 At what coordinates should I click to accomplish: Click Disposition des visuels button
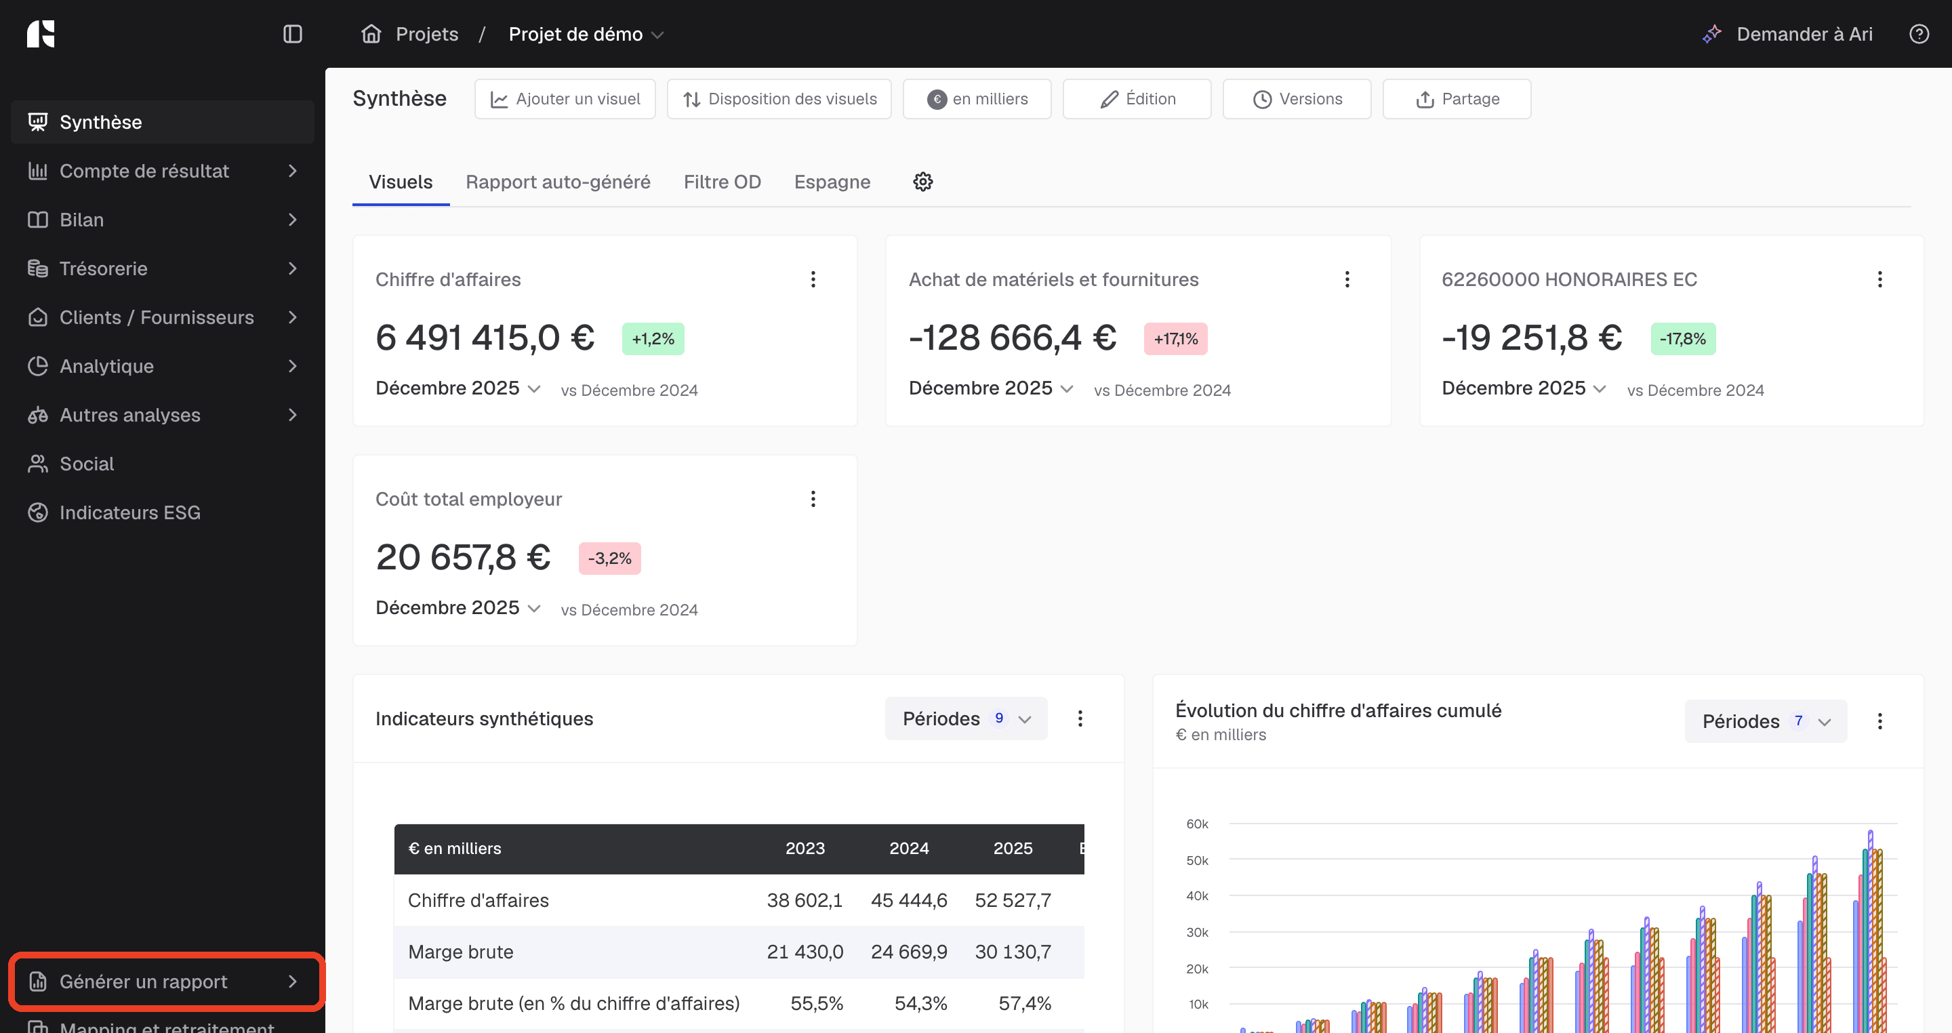tap(779, 99)
